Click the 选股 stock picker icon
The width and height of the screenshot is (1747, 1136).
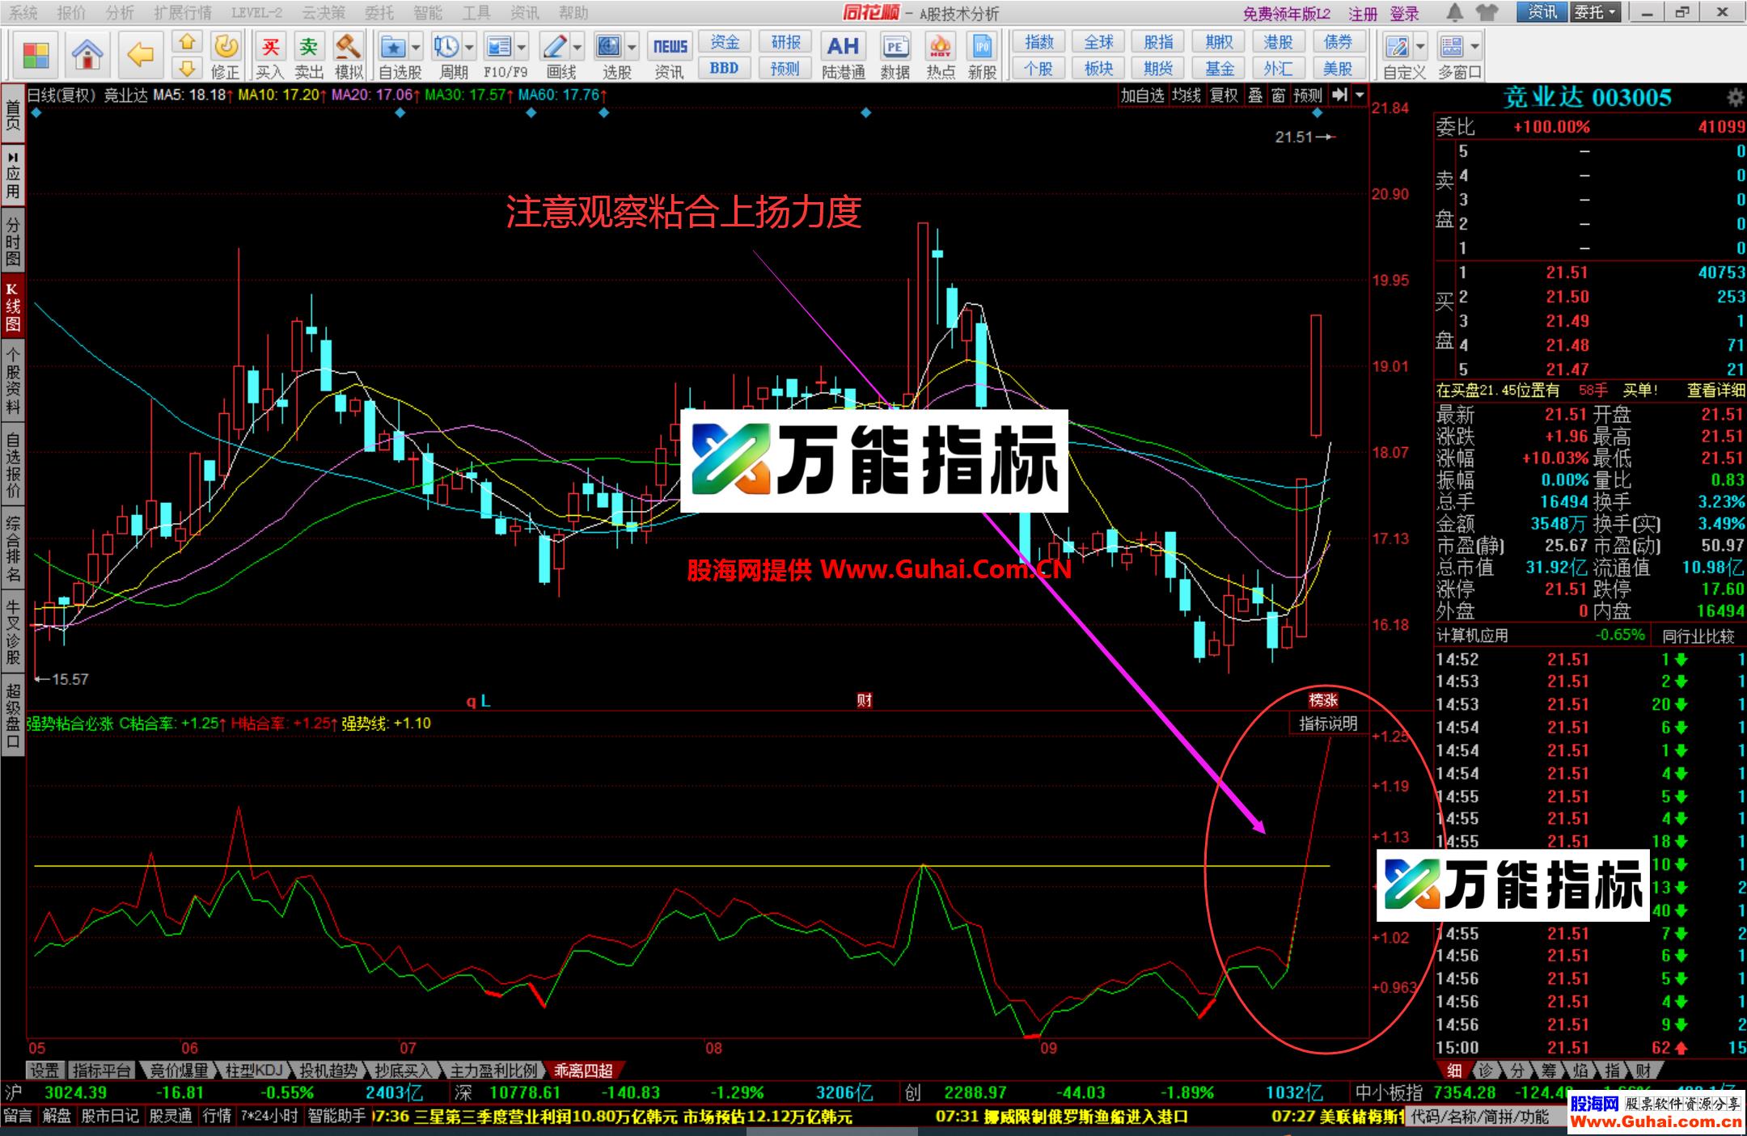[x=608, y=49]
